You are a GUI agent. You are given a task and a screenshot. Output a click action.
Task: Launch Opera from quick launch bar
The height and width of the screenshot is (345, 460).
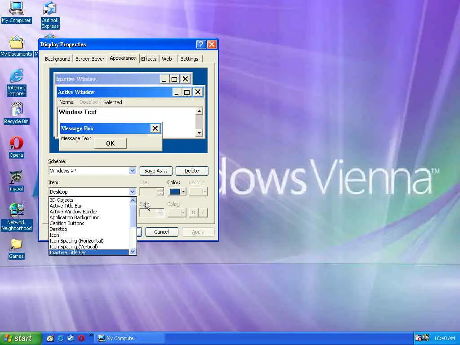pyautogui.click(x=81, y=338)
